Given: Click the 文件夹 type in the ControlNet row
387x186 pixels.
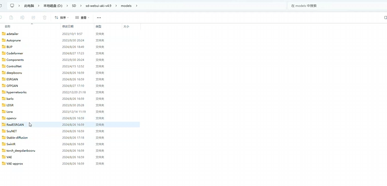Looking at the screenshot, I should (100, 66).
